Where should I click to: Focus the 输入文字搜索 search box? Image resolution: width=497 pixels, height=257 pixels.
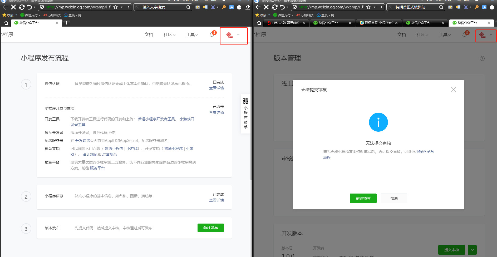pyautogui.click(x=163, y=7)
